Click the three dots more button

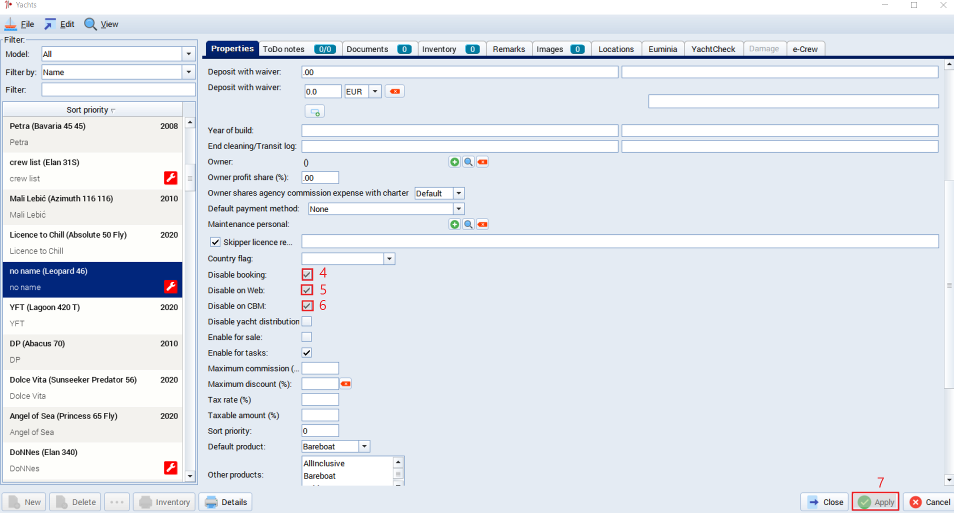pyautogui.click(x=117, y=502)
